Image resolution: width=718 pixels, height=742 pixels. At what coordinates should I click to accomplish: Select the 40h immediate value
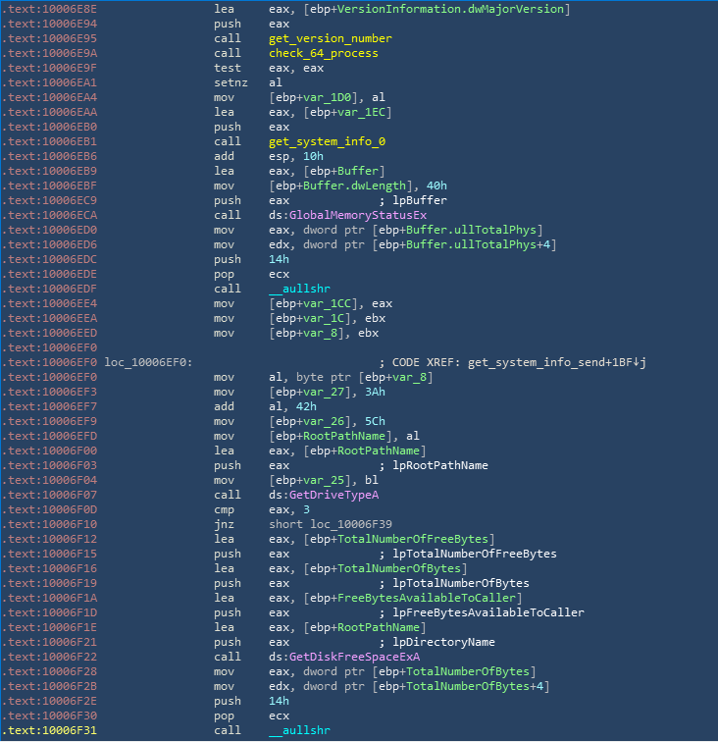click(436, 185)
